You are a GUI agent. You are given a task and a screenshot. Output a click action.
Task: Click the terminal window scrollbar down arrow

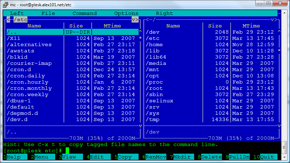pos(284,157)
